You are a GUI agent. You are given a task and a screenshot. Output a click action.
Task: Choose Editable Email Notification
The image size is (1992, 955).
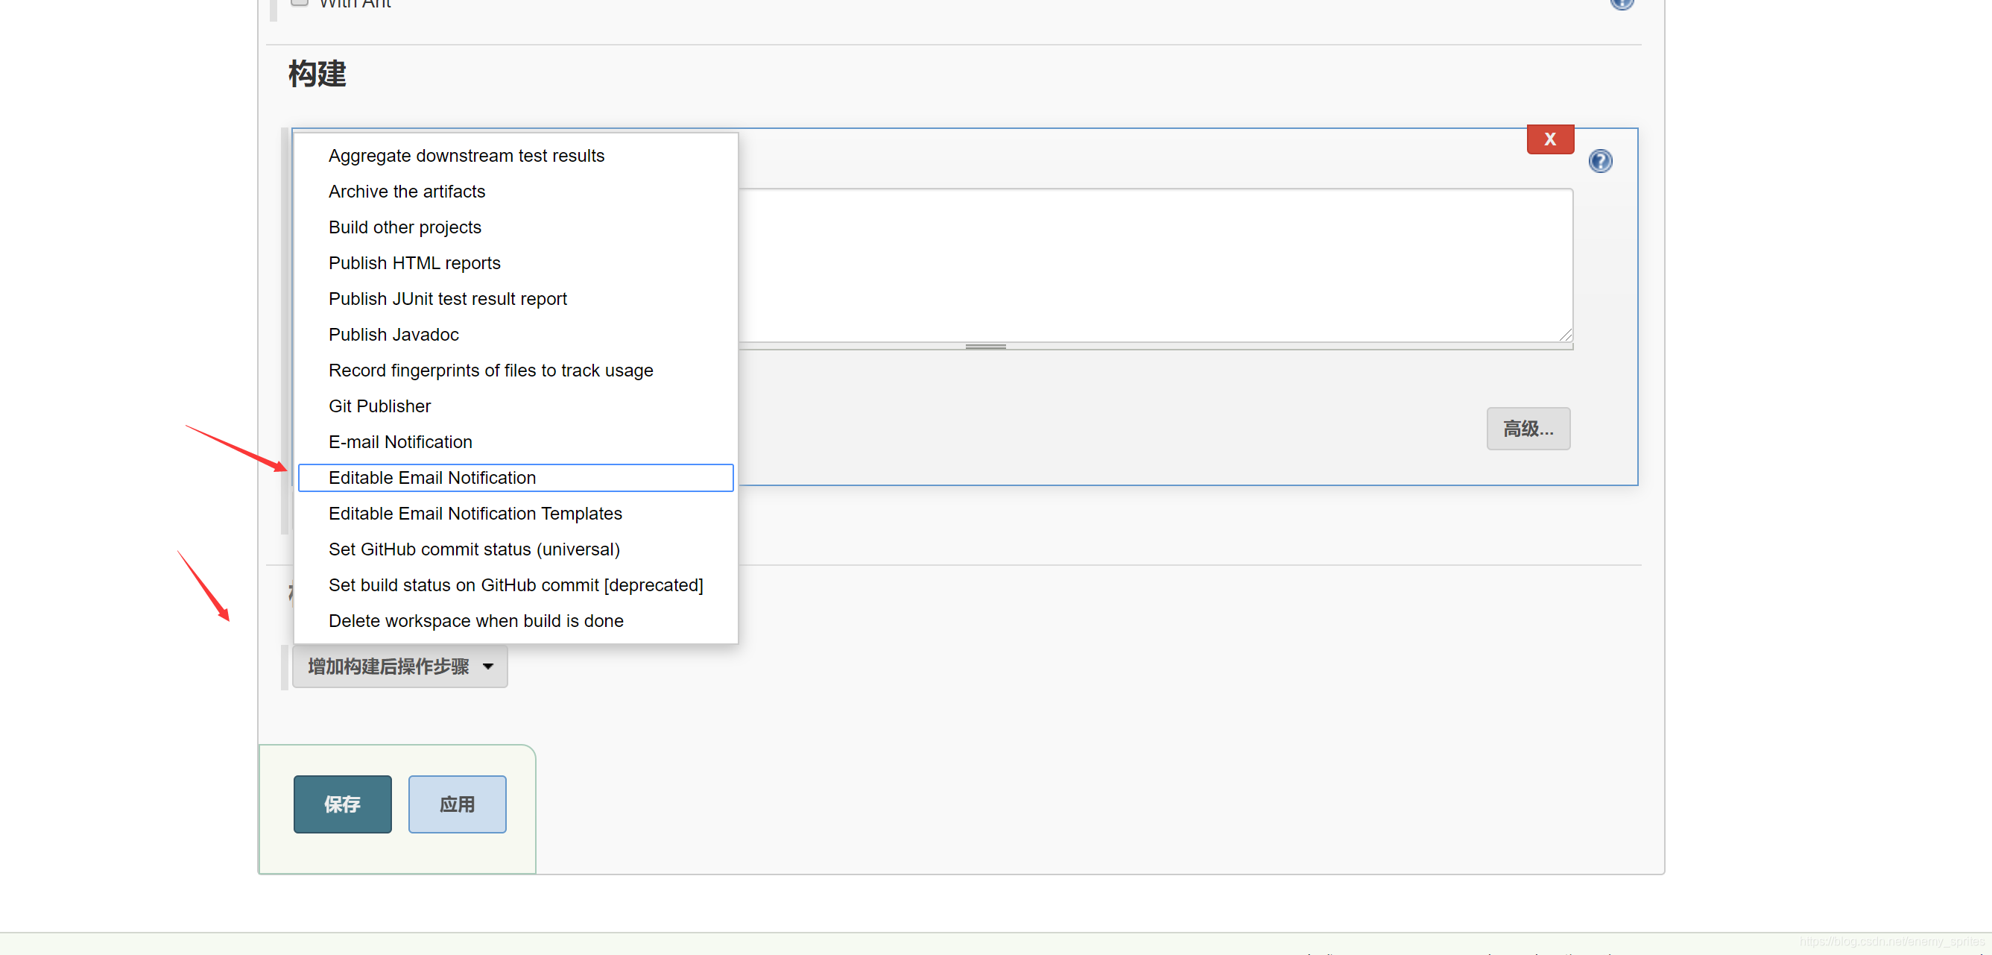pos(516,478)
